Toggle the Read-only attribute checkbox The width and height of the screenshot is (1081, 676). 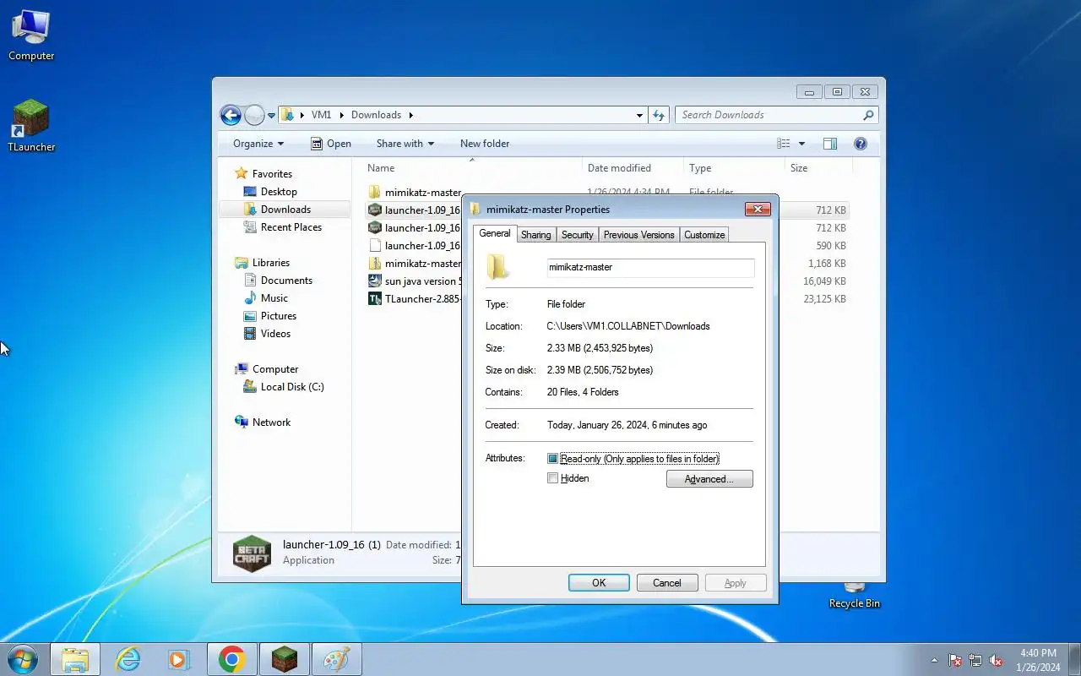[552, 459]
